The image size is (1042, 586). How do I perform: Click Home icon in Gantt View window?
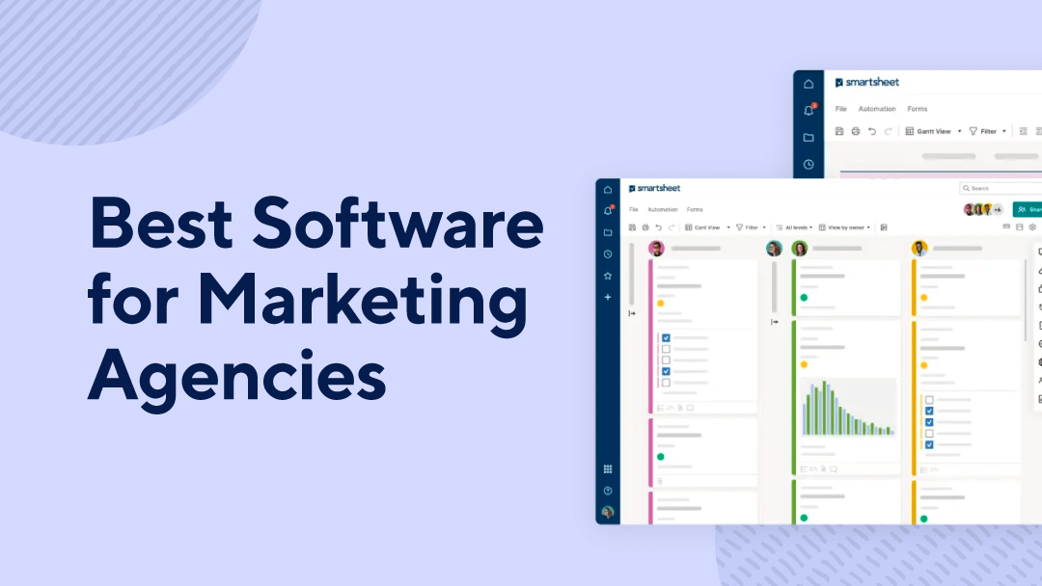(x=809, y=84)
